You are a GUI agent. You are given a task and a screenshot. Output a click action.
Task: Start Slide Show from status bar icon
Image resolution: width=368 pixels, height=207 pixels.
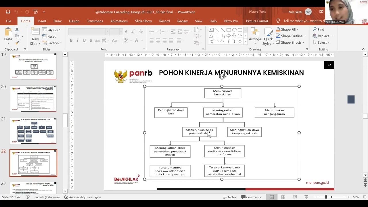(x=306, y=197)
